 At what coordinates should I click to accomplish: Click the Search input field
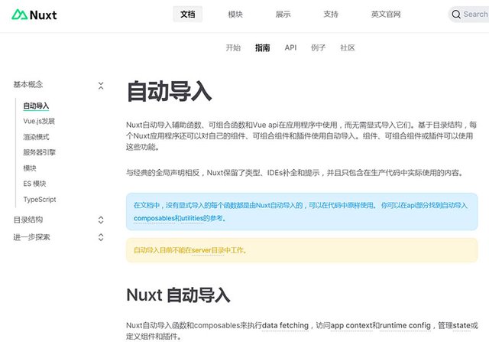click(x=469, y=15)
